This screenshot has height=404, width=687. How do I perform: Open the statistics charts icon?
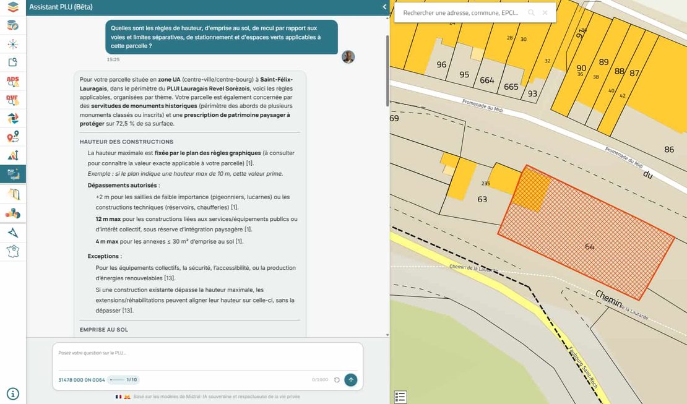click(13, 213)
